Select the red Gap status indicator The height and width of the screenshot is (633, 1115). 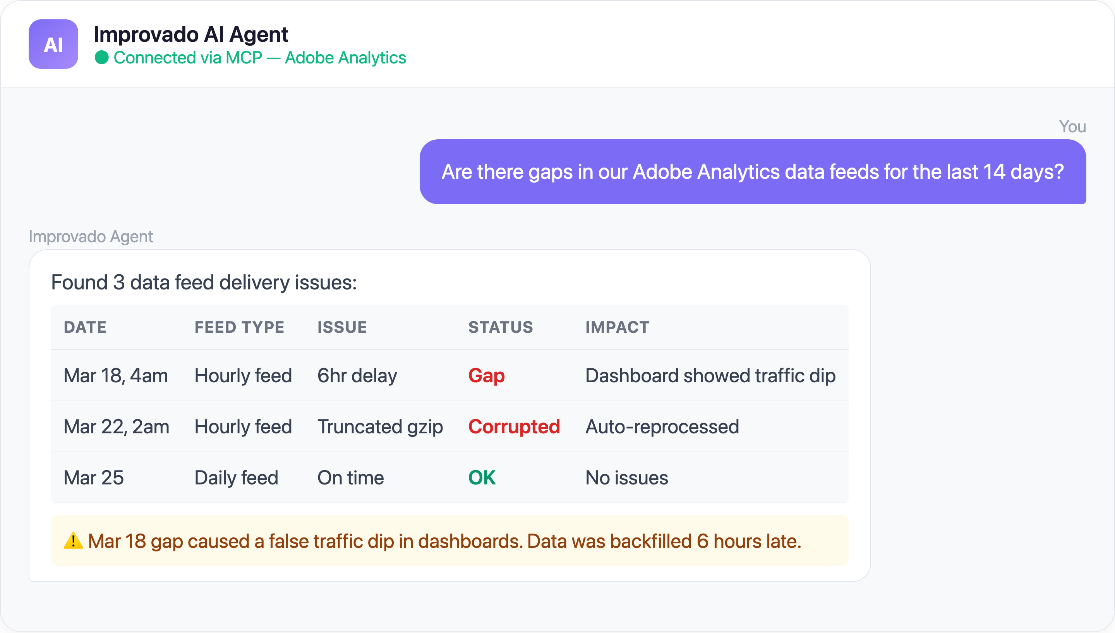point(487,375)
